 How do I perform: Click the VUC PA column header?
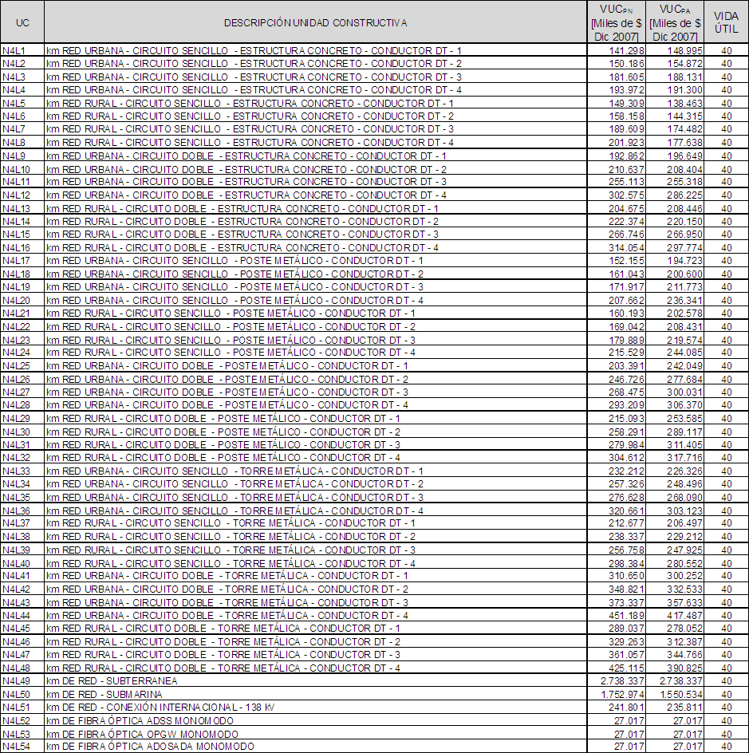[674, 22]
